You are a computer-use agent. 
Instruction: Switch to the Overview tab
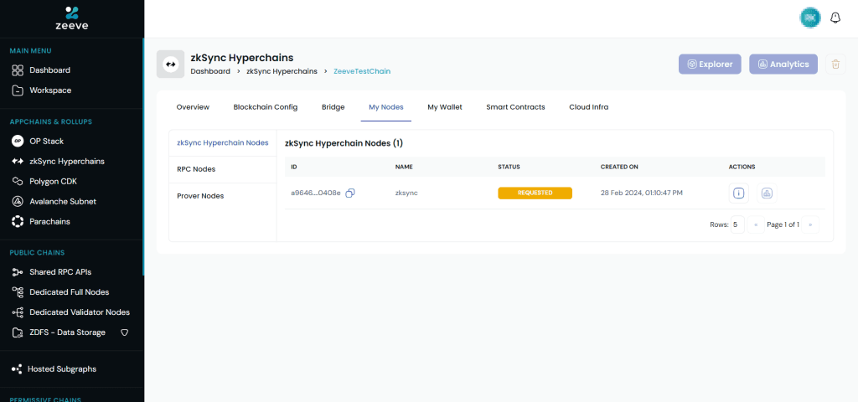[193, 107]
